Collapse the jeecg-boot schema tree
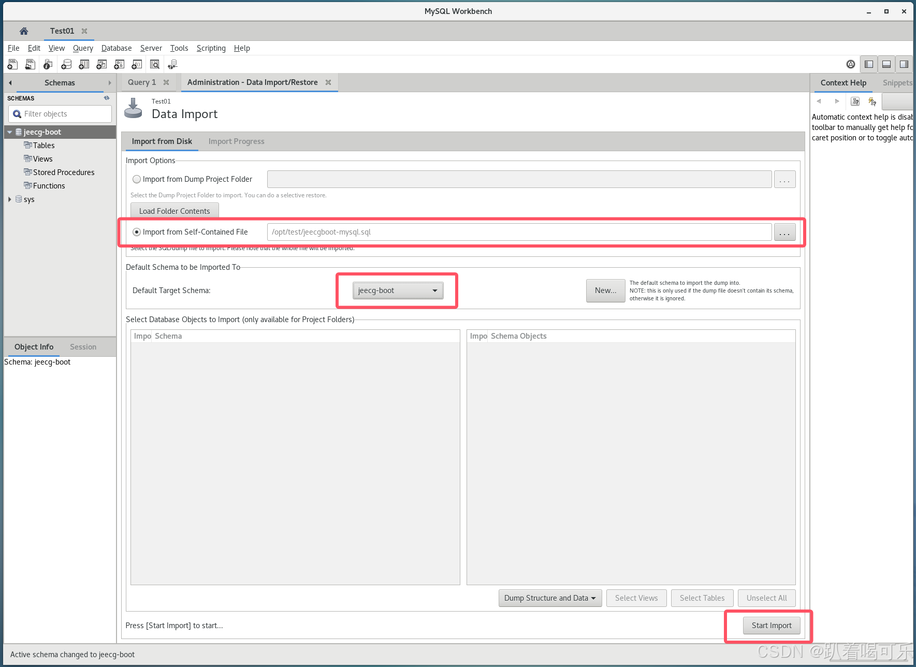 [x=9, y=132]
